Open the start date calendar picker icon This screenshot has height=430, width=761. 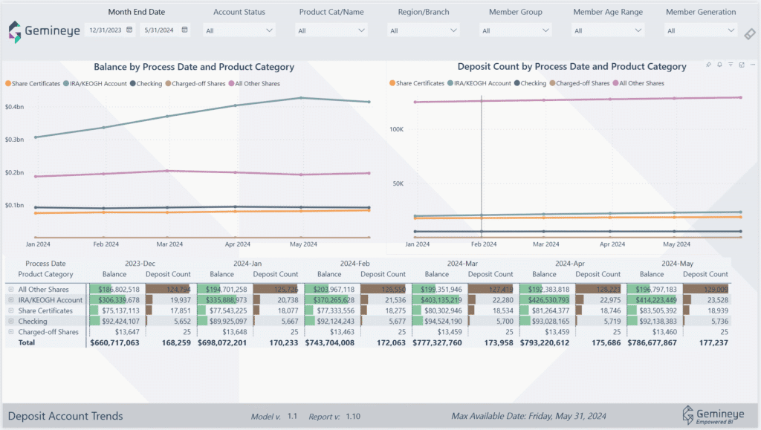(129, 30)
